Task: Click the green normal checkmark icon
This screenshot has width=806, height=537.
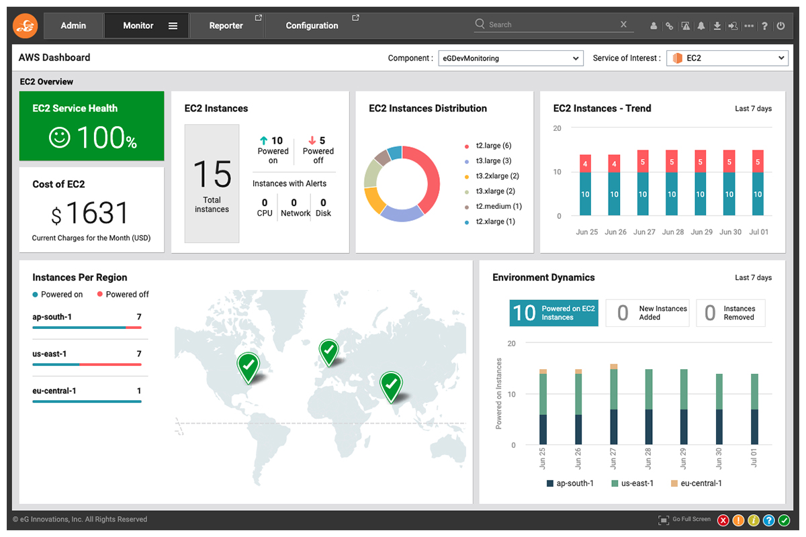Action: click(785, 520)
